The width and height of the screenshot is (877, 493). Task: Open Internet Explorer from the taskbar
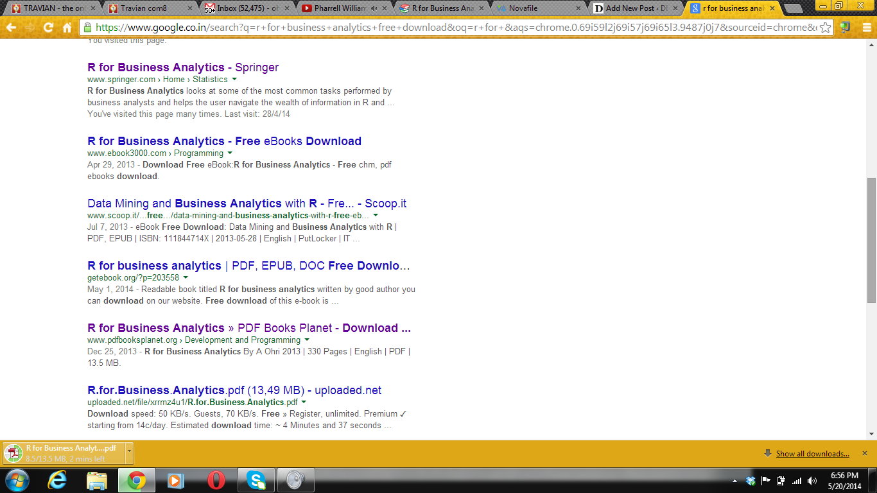(x=57, y=480)
